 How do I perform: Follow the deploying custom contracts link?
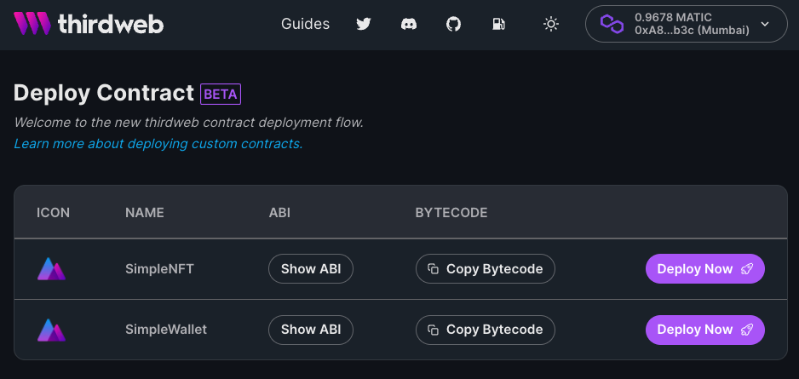pos(158,144)
